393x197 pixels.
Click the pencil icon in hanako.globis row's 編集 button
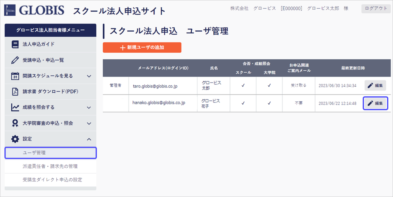(370, 103)
